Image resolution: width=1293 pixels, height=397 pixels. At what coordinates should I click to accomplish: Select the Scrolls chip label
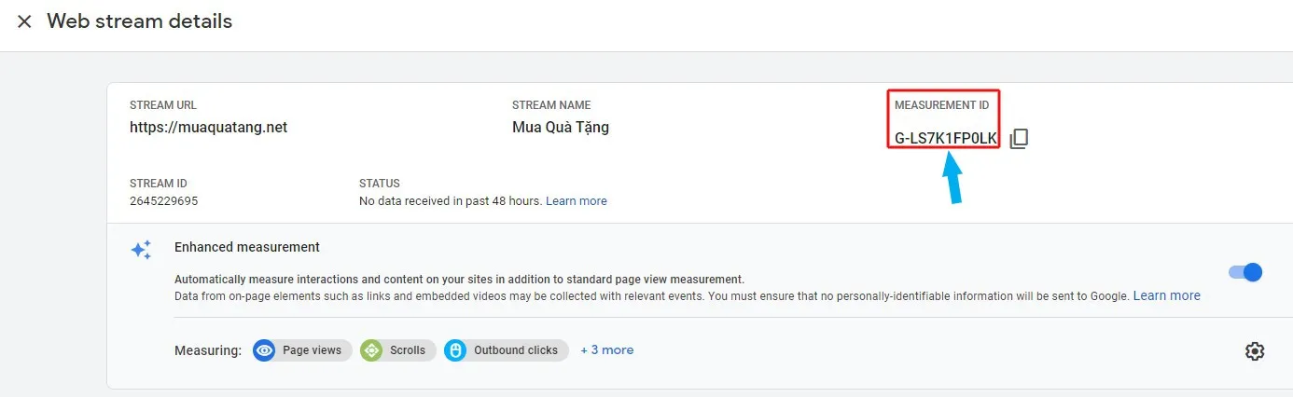coord(407,350)
